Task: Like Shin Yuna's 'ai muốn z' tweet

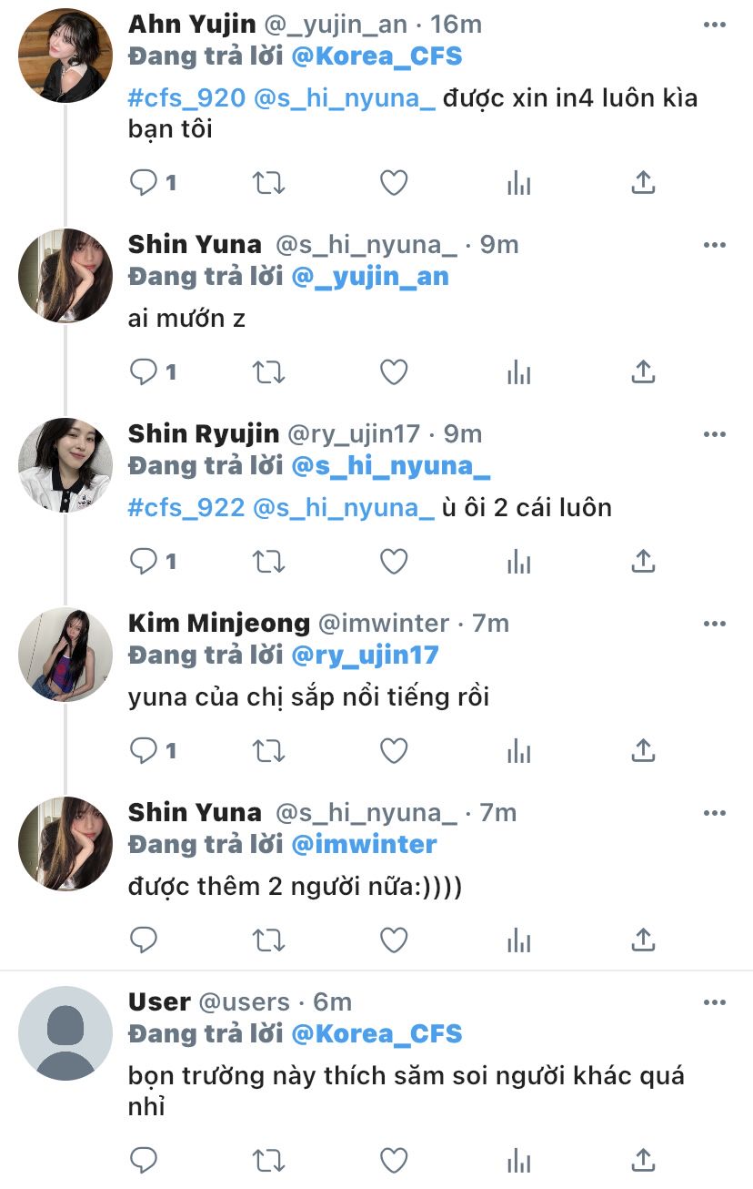Action: pyautogui.click(x=393, y=372)
